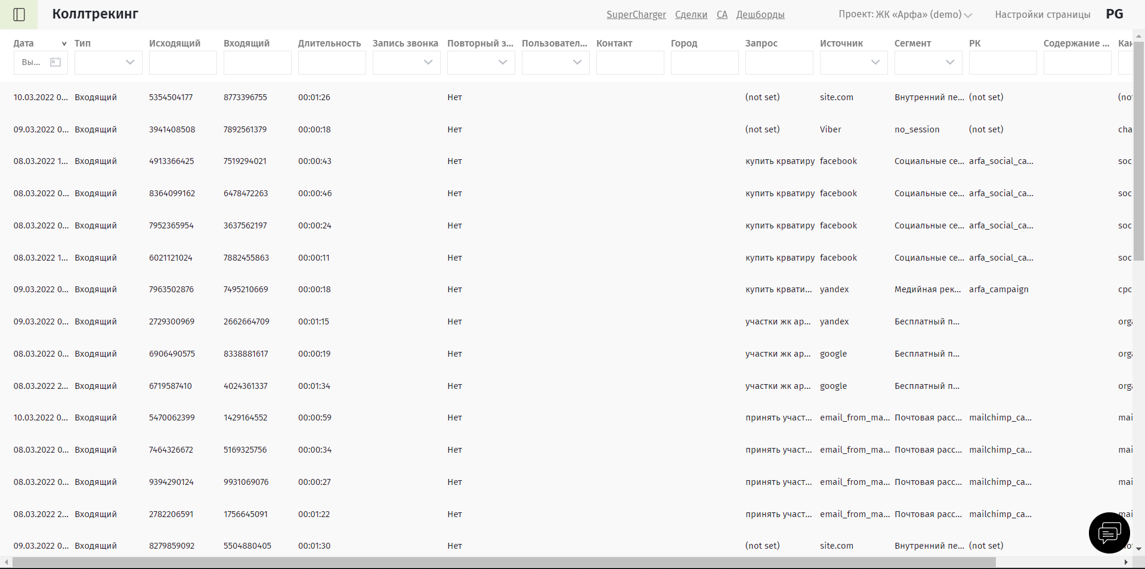Open Настройки страницы
This screenshot has width=1145, height=569.
pyautogui.click(x=1042, y=14)
